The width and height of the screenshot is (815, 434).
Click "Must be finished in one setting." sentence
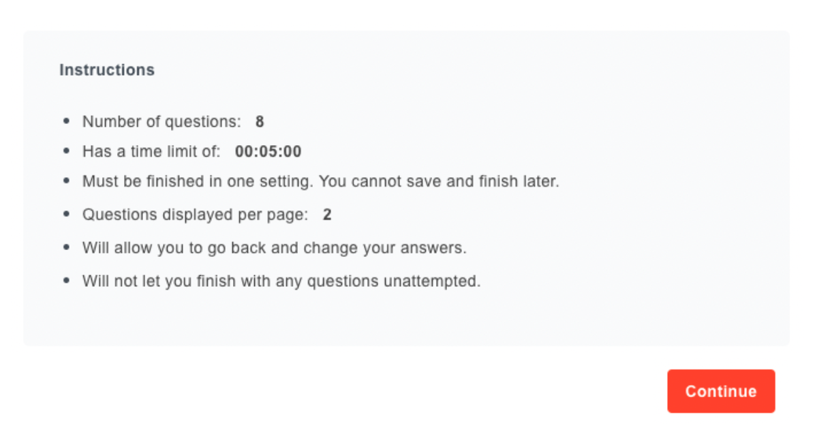pos(198,182)
